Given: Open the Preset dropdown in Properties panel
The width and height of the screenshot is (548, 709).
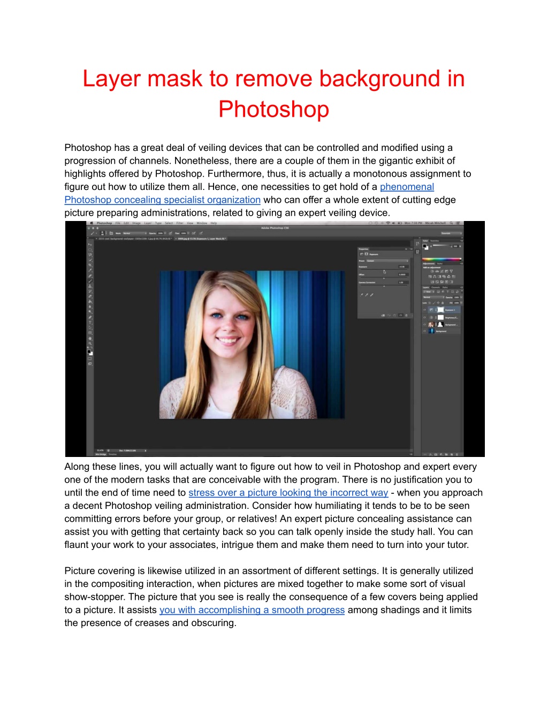Looking at the screenshot, I should 387,261.
